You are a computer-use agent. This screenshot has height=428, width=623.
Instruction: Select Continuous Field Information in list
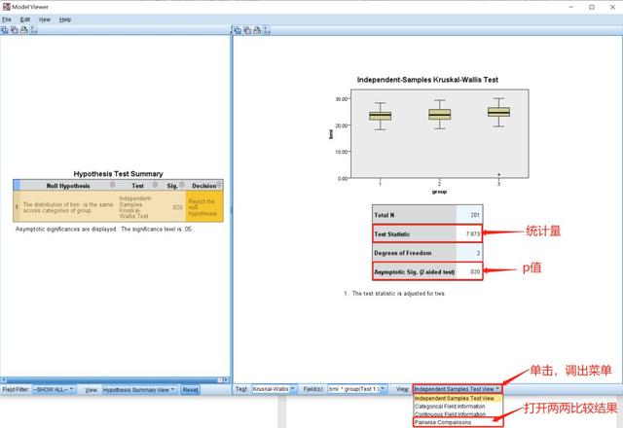point(458,414)
